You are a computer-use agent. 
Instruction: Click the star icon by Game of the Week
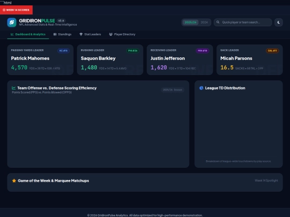14,181
